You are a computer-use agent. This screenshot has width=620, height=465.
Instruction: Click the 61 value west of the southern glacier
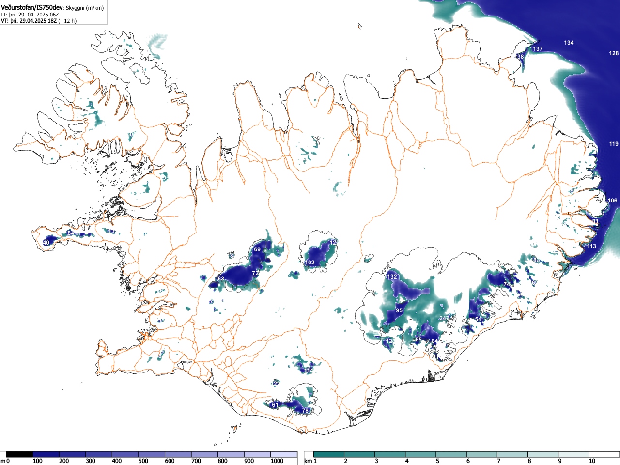point(275,405)
